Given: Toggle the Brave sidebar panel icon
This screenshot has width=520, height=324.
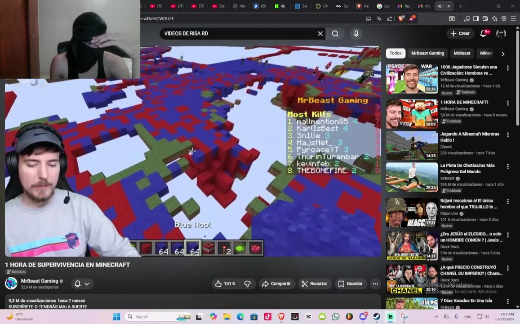Looking at the screenshot, I should coord(476,18).
